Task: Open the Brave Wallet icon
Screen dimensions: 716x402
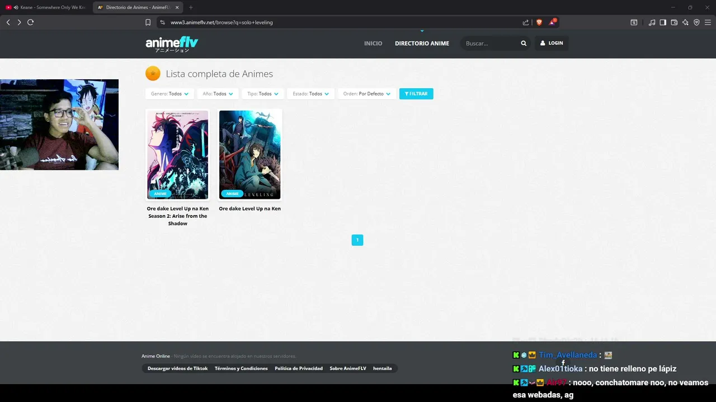Action: pyautogui.click(x=674, y=22)
